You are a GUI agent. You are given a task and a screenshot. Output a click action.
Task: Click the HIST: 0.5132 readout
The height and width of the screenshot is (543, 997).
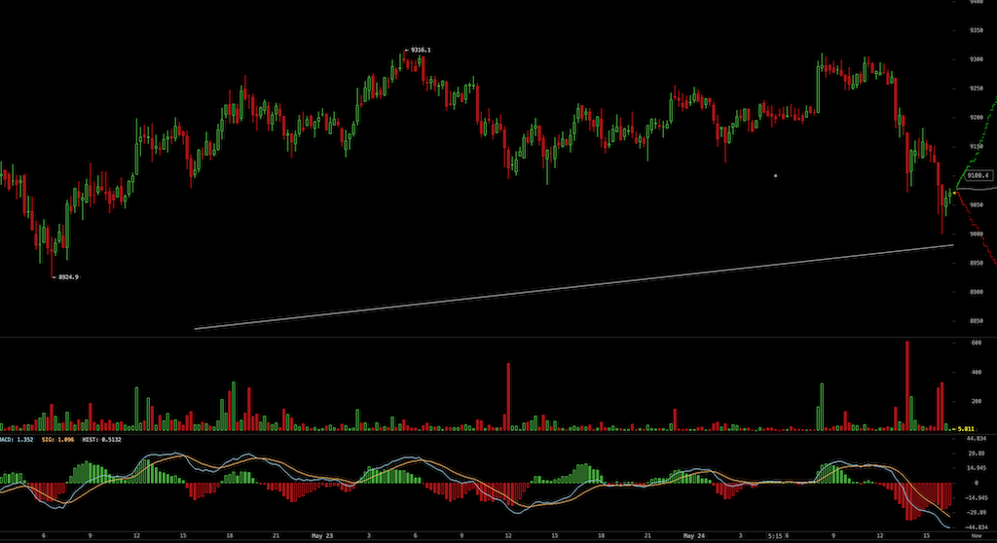pyautogui.click(x=101, y=439)
